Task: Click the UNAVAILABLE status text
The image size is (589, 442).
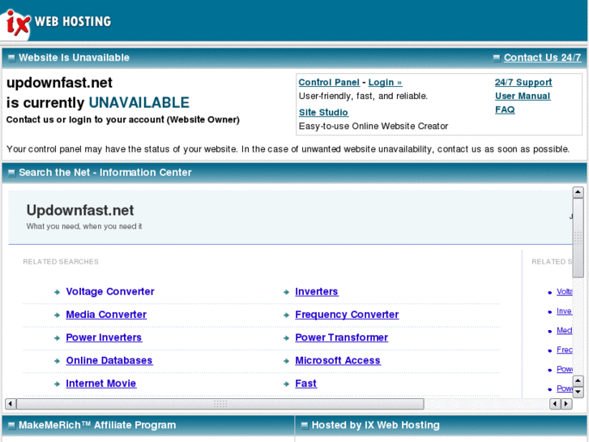Action: 139,103
